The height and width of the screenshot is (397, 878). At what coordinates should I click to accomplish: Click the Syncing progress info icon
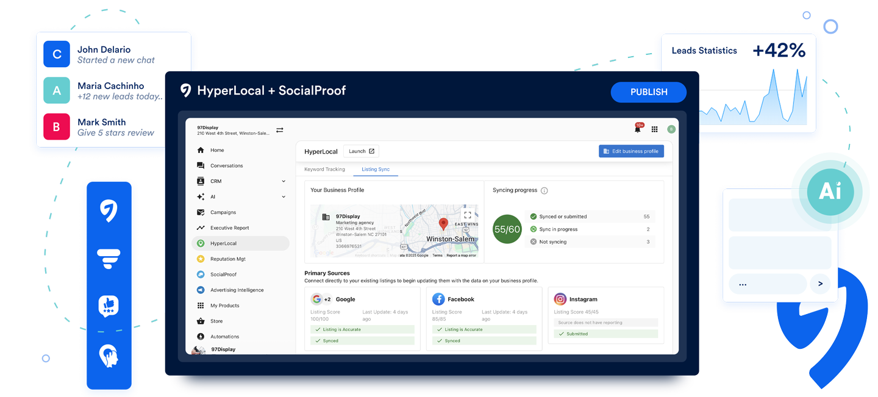544,191
